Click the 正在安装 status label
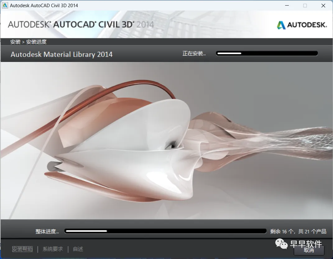 pos(194,53)
